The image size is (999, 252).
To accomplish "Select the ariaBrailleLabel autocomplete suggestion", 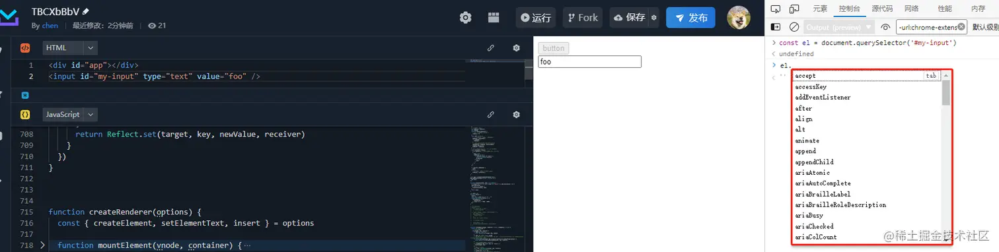I will (866, 194).
